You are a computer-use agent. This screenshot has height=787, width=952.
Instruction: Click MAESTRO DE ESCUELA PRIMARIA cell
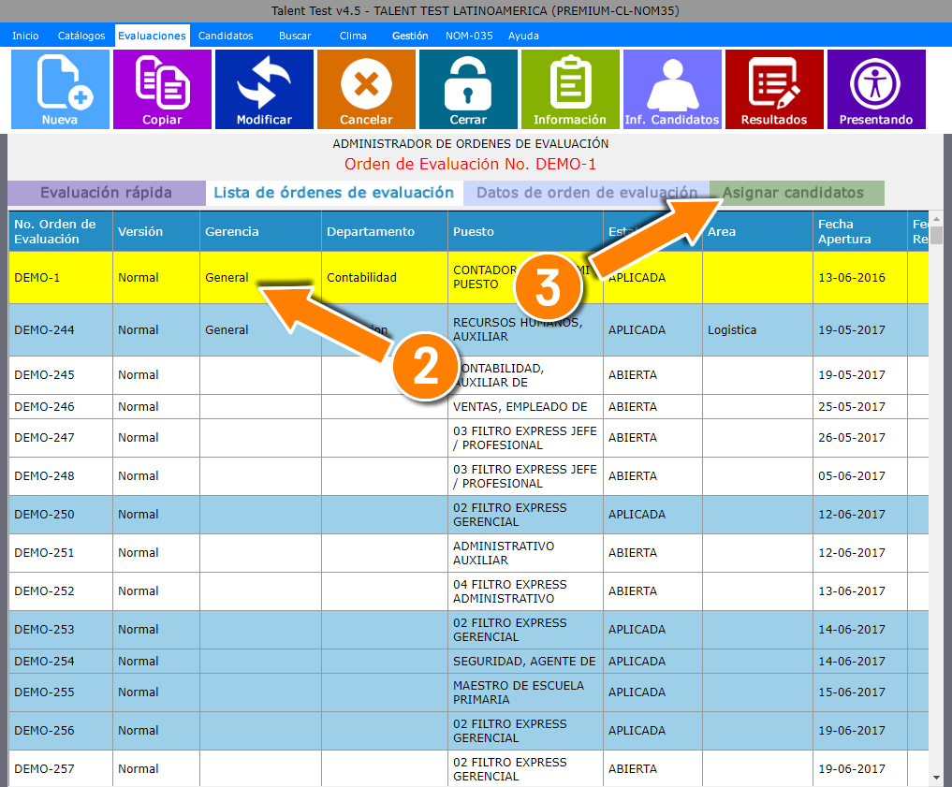[525, 692]
